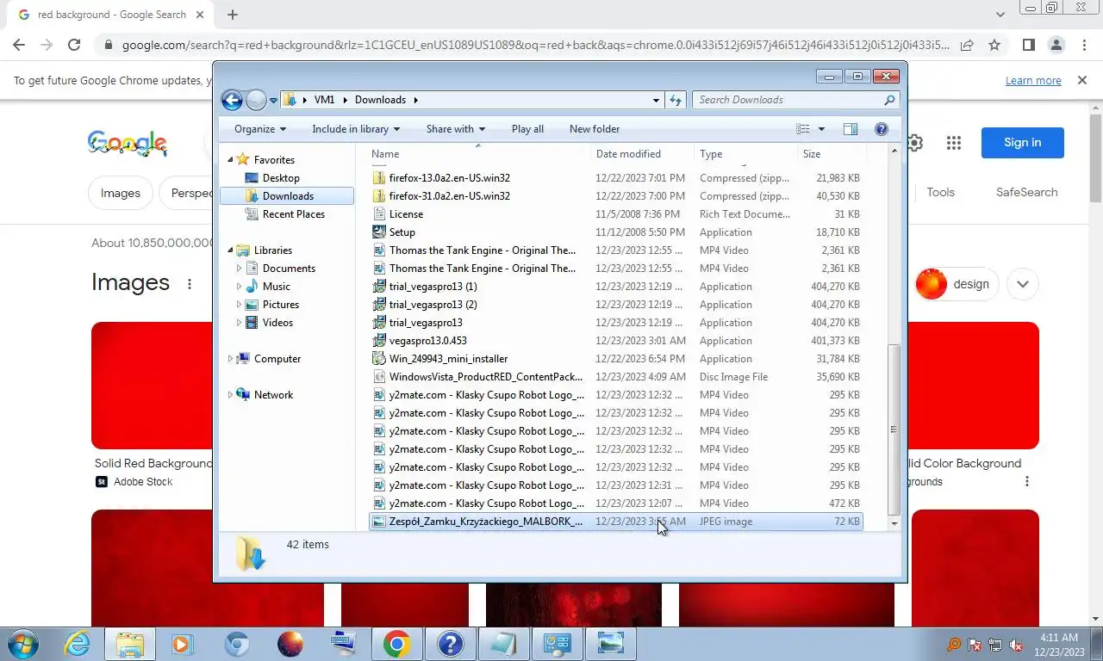Viewport: 1103px width, 661px height.
Task: Open recent pages dropdown beside Forward button
Action: tap(273, 101)
